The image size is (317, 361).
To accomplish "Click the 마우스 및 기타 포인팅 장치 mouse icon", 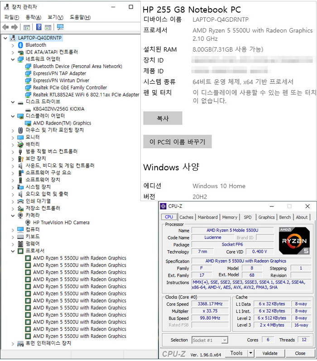I will [x=20, y=130].
